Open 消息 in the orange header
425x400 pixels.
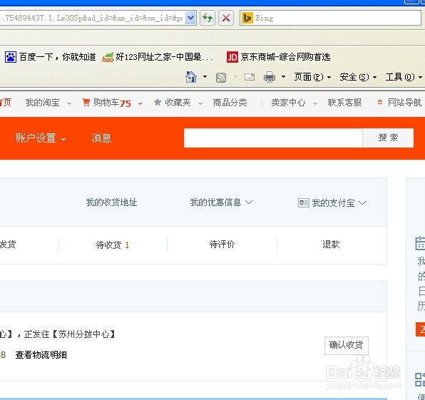[101, 138]
